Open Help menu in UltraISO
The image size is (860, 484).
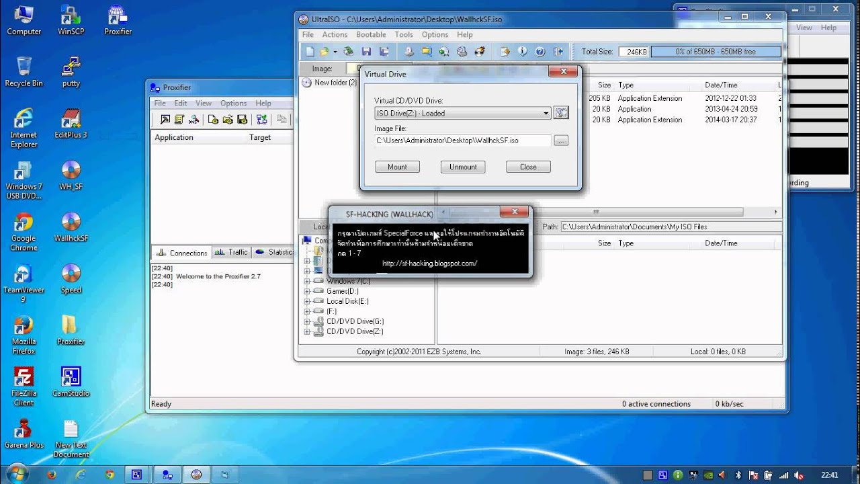pos(465,35)
